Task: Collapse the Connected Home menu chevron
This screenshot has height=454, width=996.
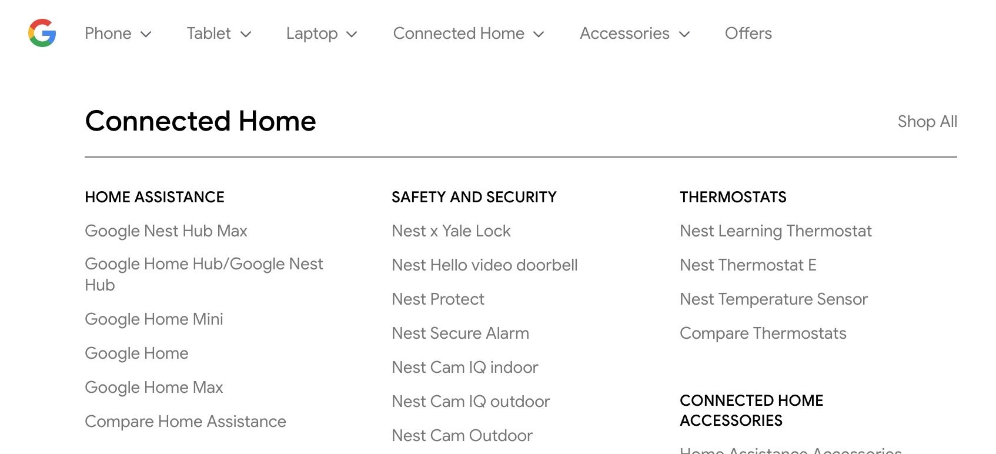Action: pos(539,34)
